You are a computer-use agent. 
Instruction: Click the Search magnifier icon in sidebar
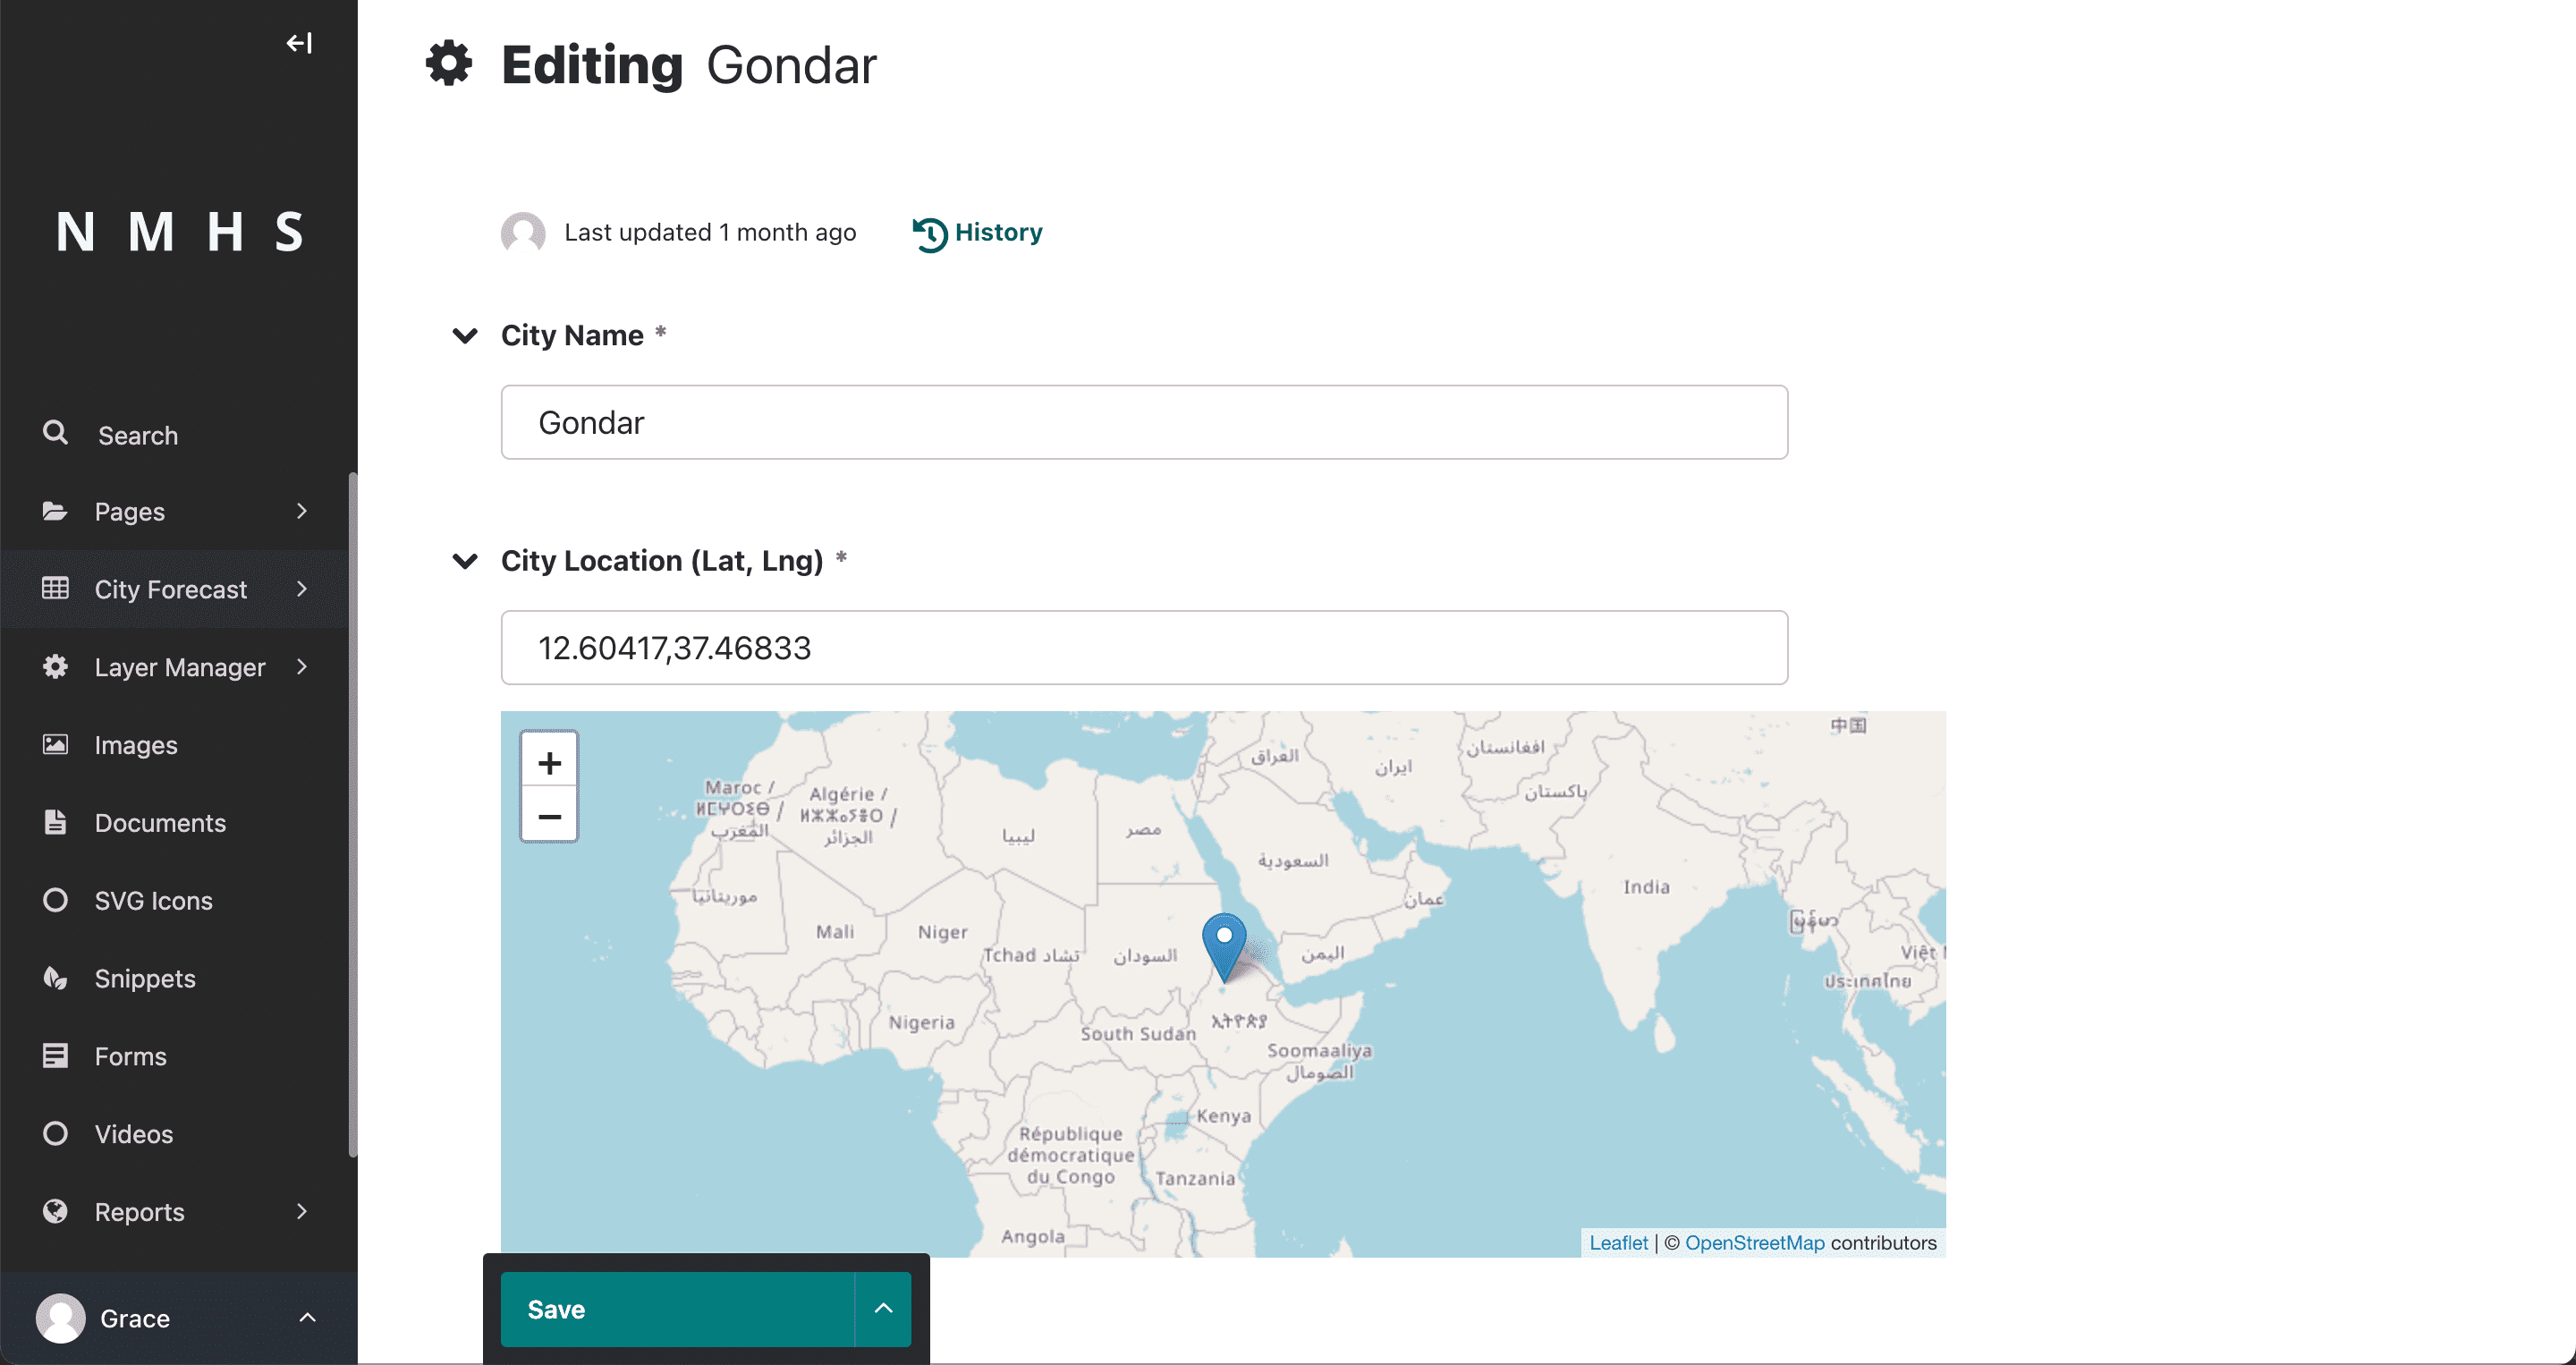[x=56, y=433]
